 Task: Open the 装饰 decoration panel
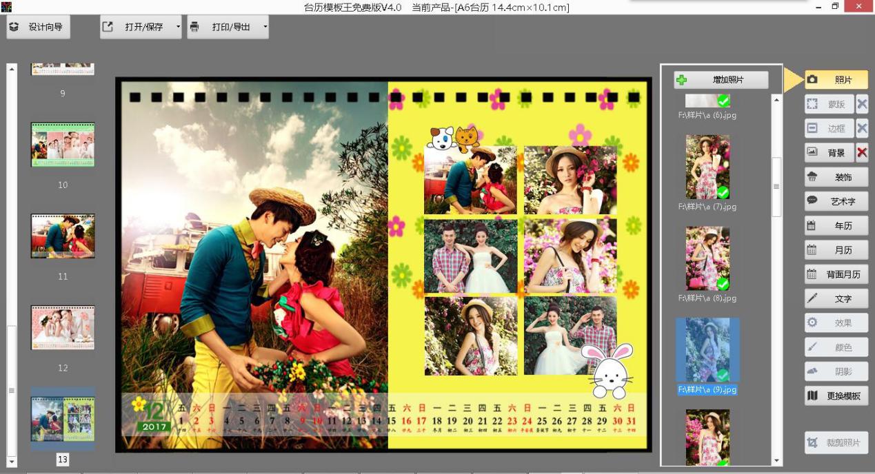click(836, 177)
